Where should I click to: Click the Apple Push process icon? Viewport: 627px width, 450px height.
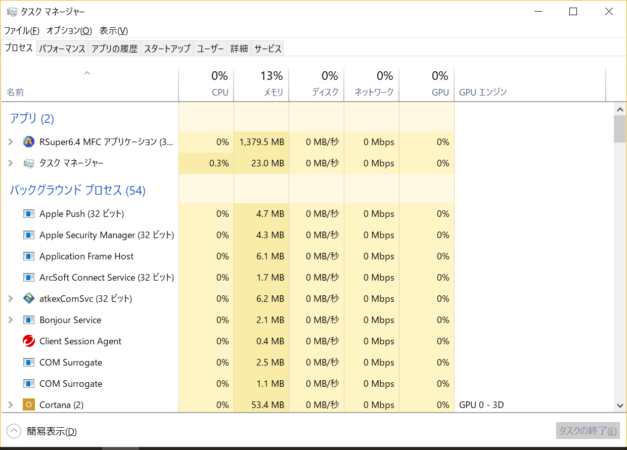point(29,214)
